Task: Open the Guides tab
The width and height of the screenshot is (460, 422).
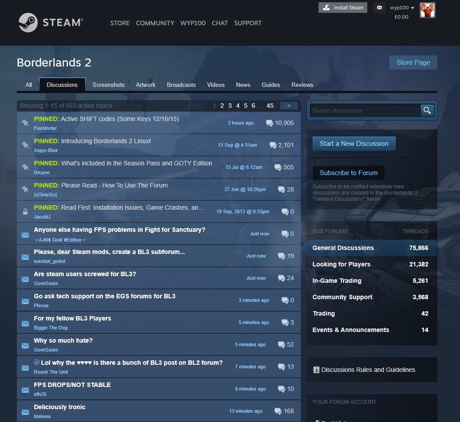Action: 271,85
